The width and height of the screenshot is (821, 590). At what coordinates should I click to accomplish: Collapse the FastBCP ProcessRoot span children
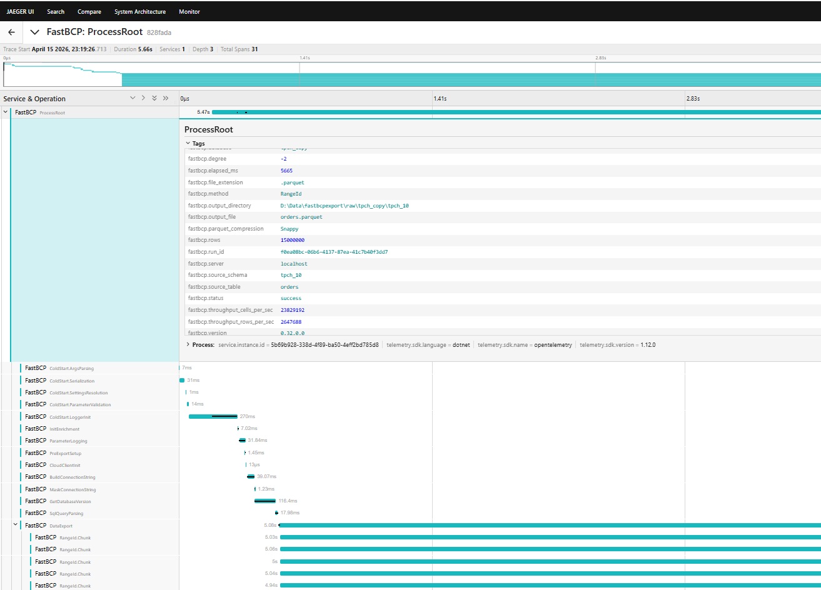point(6,112)
